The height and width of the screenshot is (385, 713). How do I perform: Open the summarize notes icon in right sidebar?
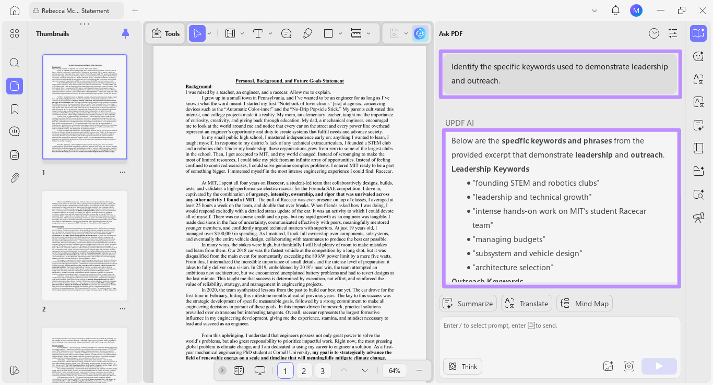point(698,125)
